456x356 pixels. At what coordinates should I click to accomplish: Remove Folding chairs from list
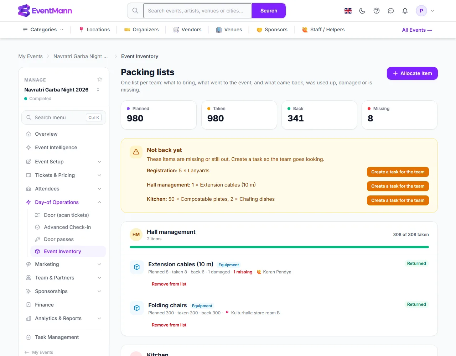(169, 325)
